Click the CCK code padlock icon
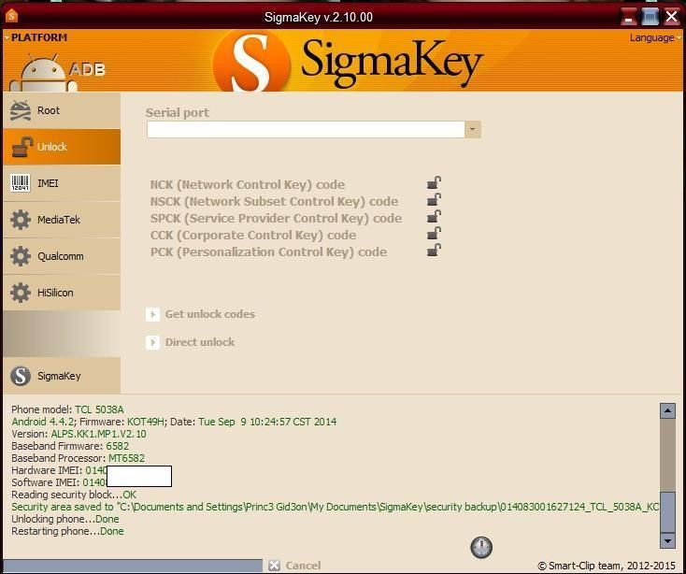The width and height of the screenshot is (686, 574). [433, 235]
